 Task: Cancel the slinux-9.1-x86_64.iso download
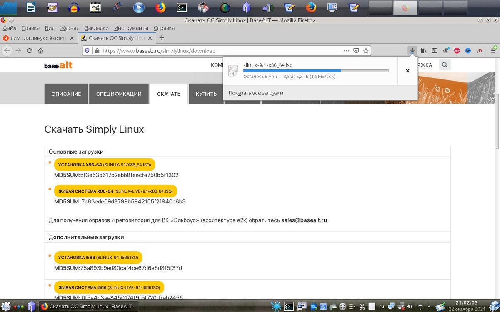tap(407, 71)
